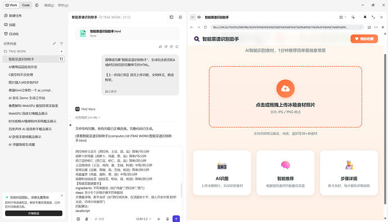This screenshot has height=222, width=388.
Task: Click the AI识图 feature card
Action: [x=222, y=173]
